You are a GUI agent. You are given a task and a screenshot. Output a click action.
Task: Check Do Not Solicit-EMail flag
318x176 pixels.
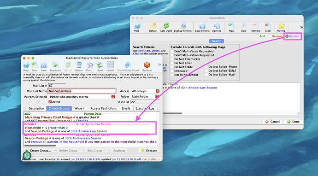(x=206, y=70)
